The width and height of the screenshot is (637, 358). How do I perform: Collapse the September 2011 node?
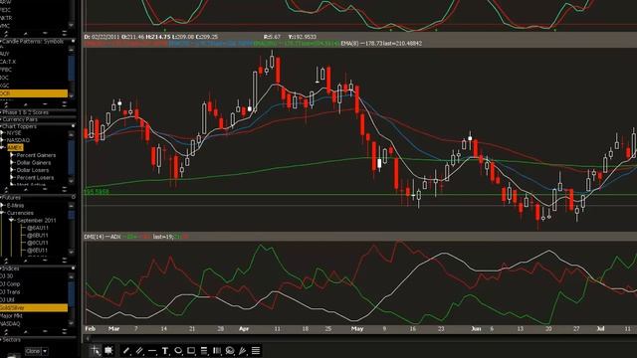12,220
